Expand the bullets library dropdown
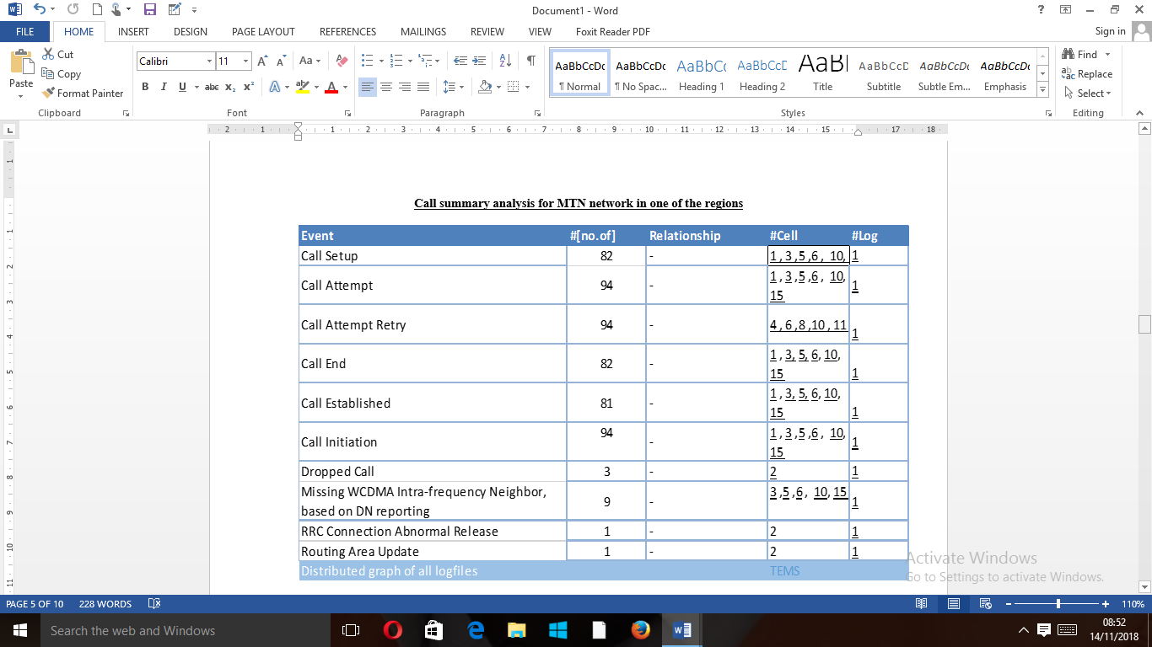This screenshot has width=1152, height=647. click(381, 61)
